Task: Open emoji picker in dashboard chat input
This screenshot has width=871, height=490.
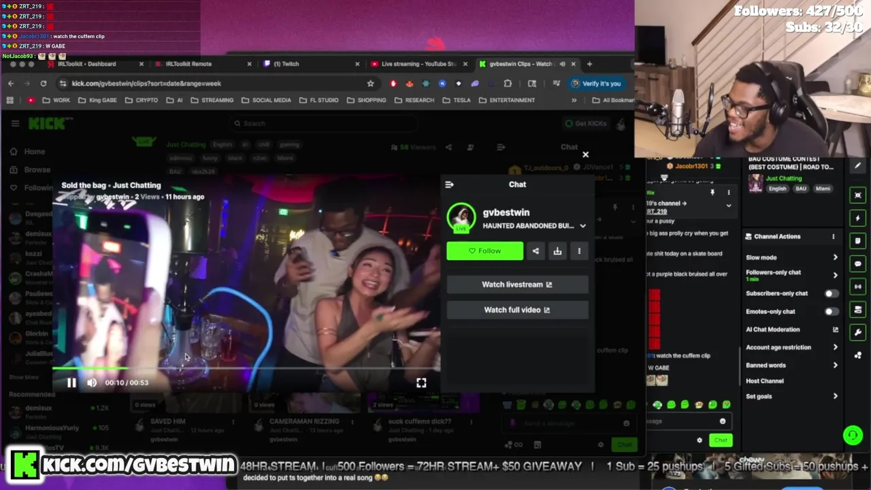Action: coord(723,421)
